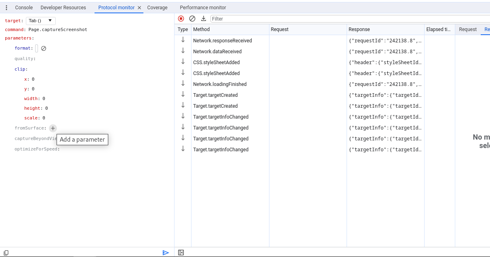
Task: Click the save/download messages icon
Action: [x=204, y=19]
